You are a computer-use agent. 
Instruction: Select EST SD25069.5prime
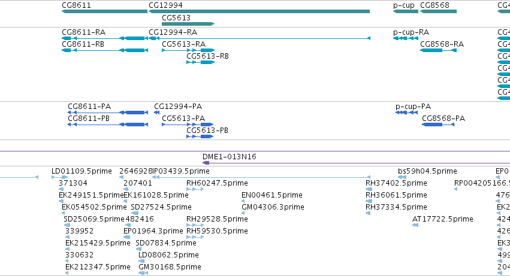pyautogui.click(x=94, y=219)
